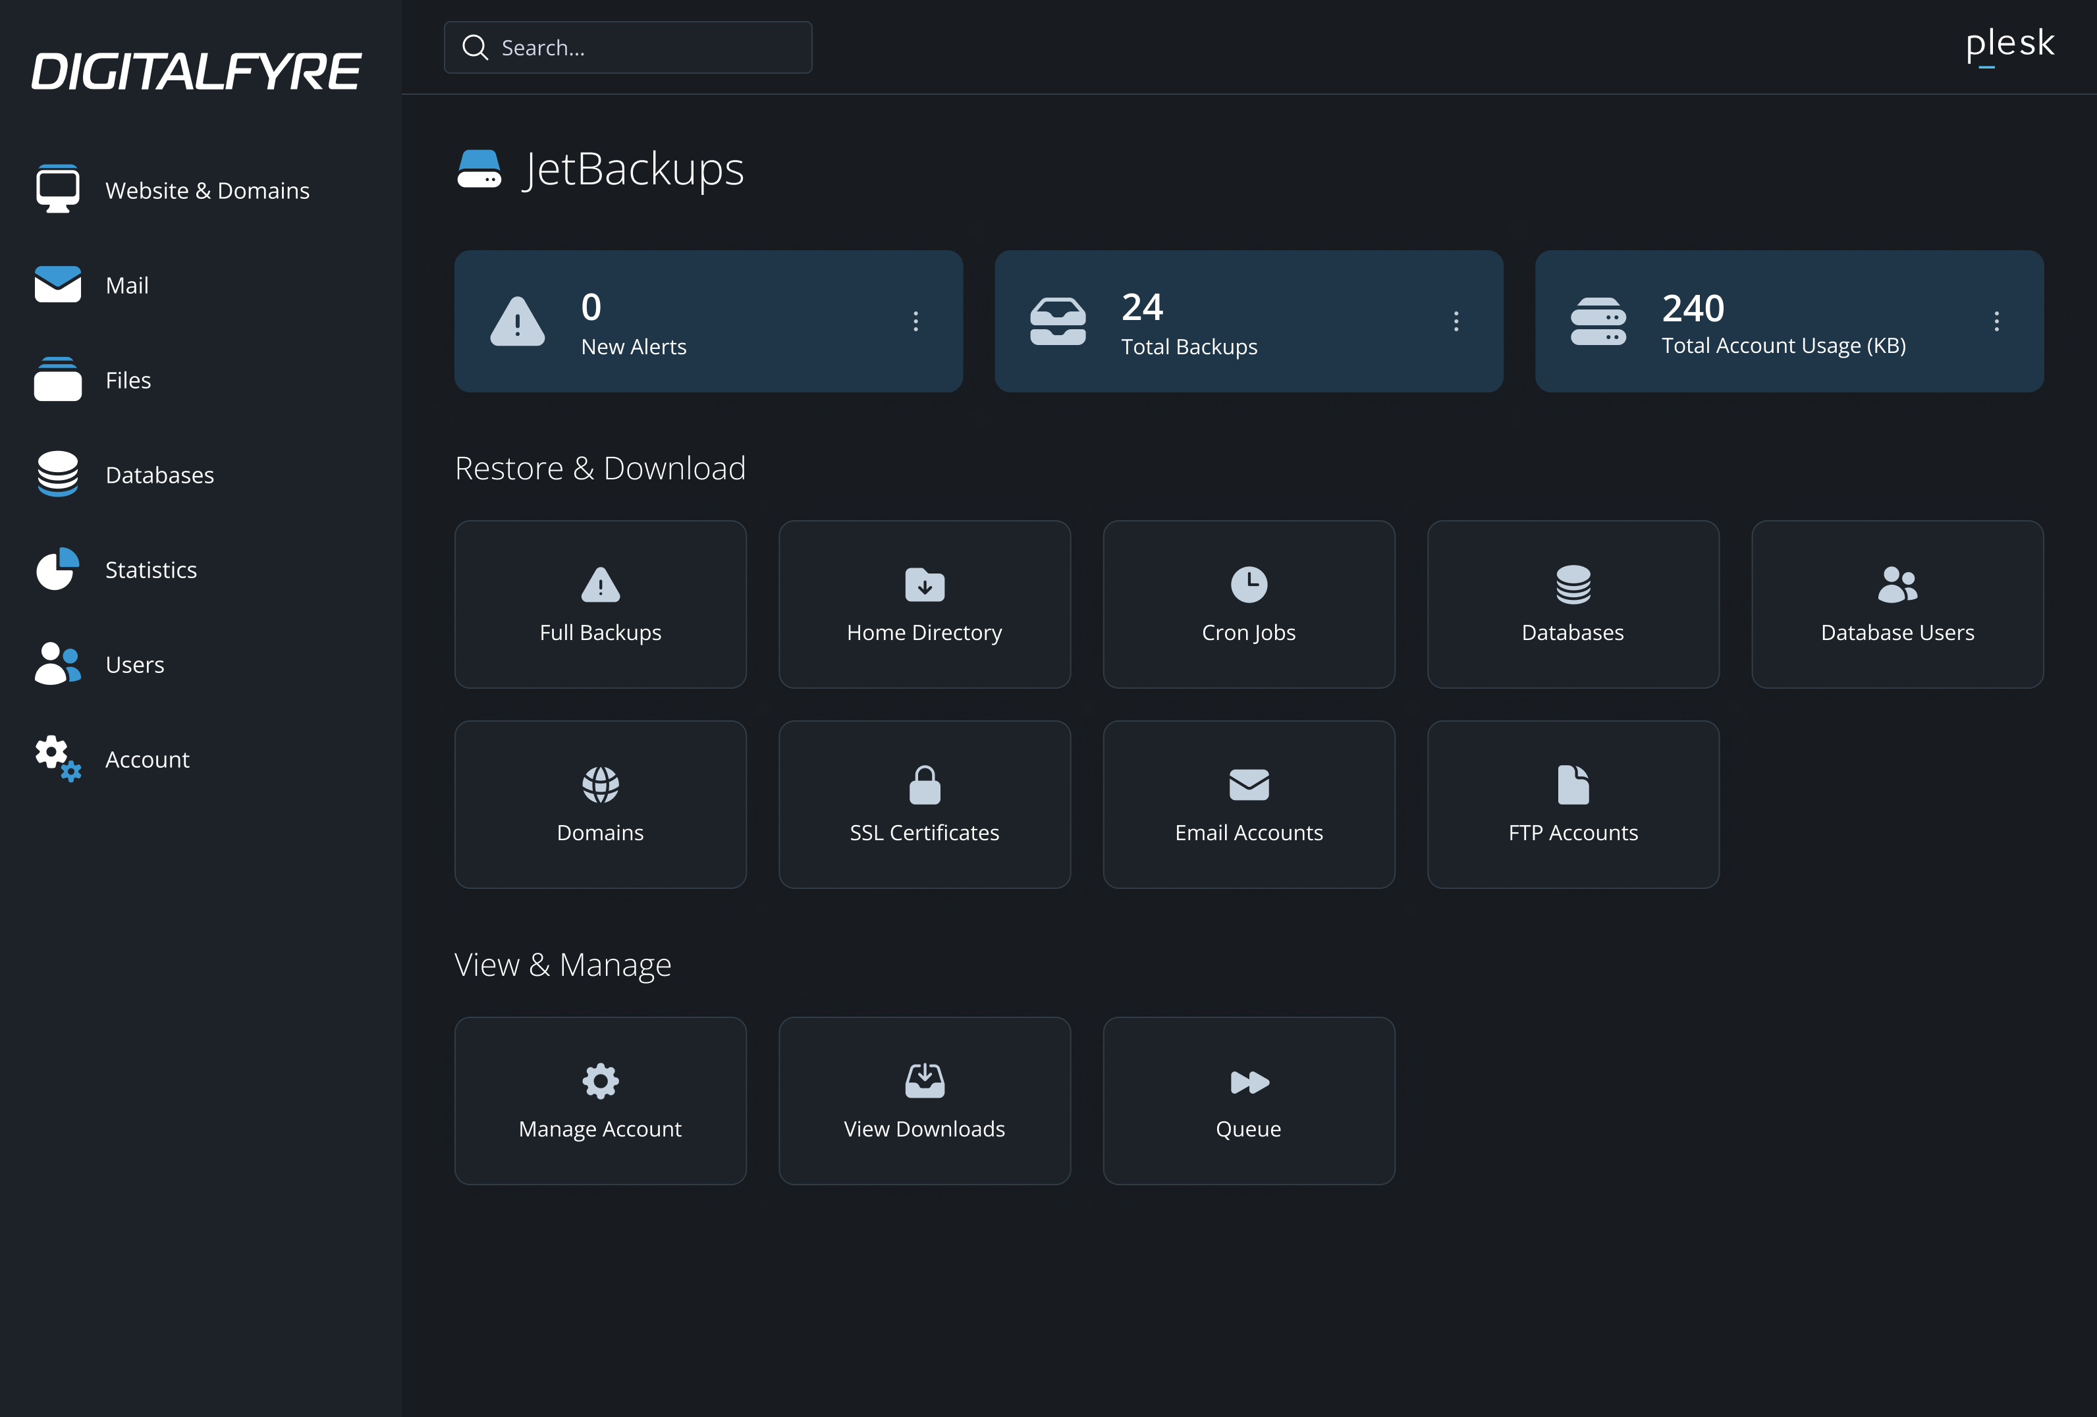Click the FTP Accounts file icon
This screenshot has width=2097, height=1417.
click(1573, 785)
